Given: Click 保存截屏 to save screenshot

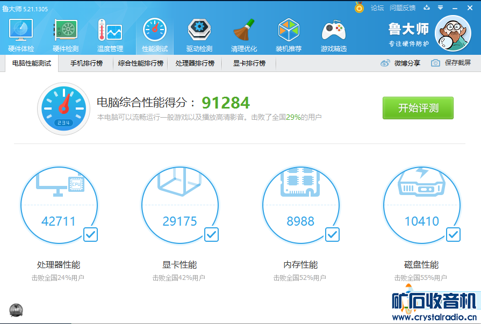Looking at the screenshot, I should coord(451,63).
